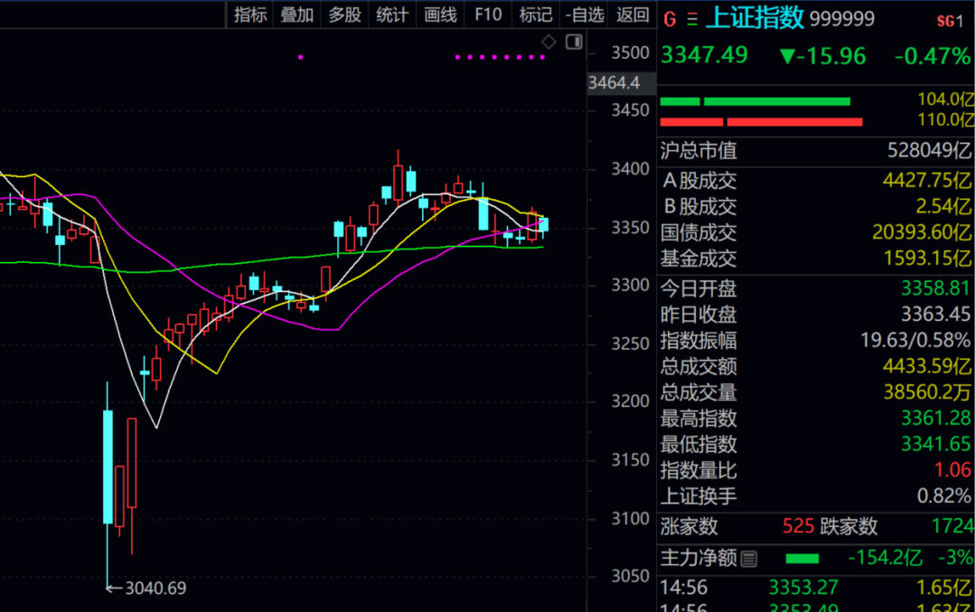
Task: Open F10 company information
Action: point(488,14)
